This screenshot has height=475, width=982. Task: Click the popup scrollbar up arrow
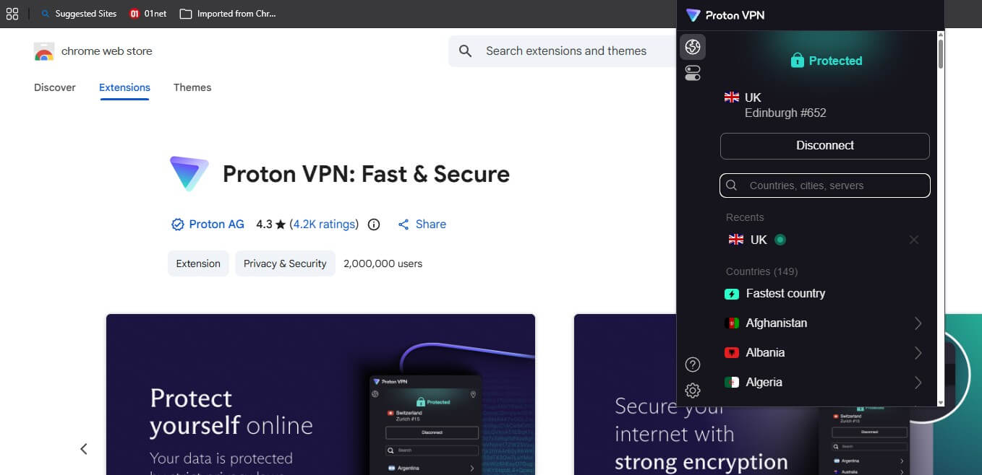coord(940,34)
